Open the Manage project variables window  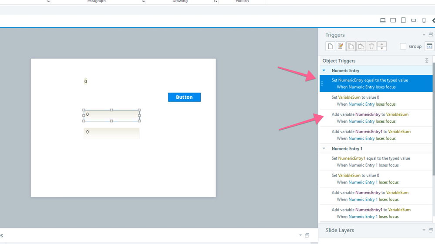click(x=429, y=46)
